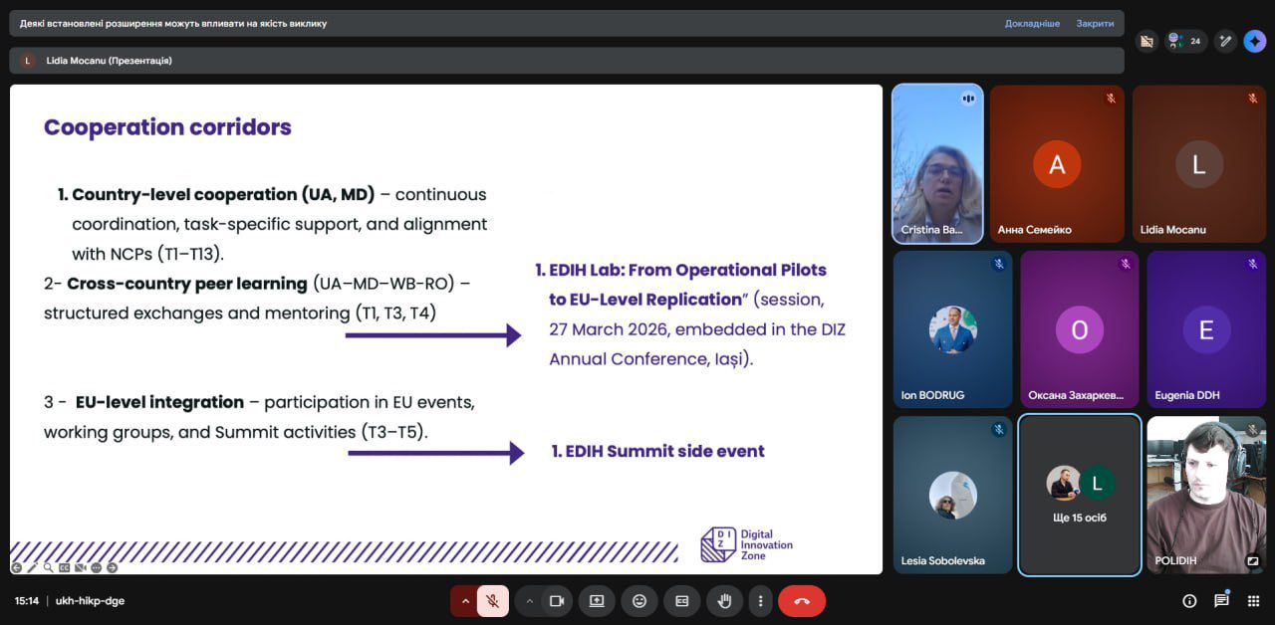Expand video settings arrow beside camera
The height and width of the screenshot is (625, 1275).
click(x=529, y=601)
